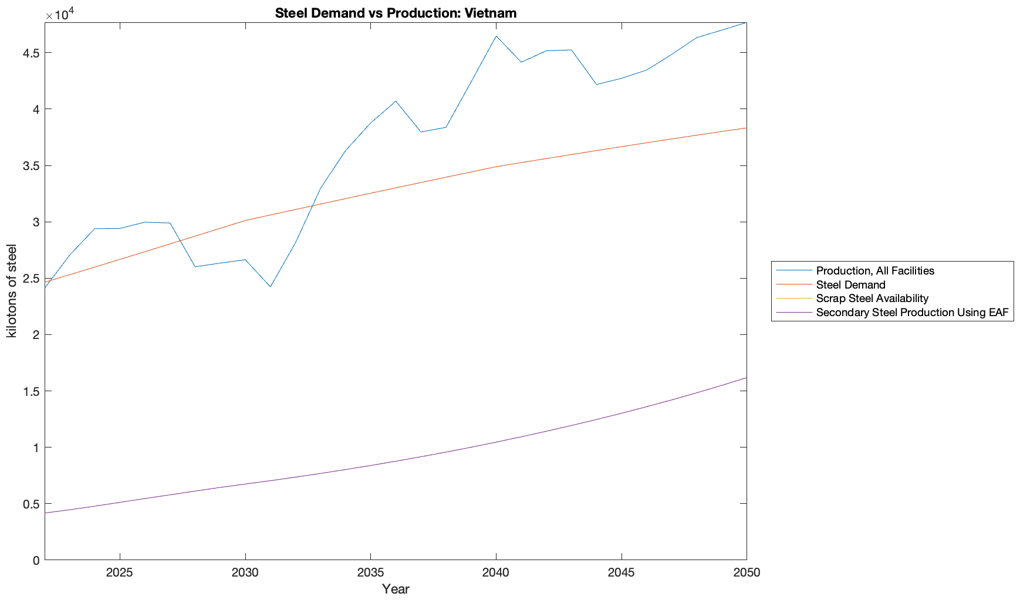The image size is (1020, 600).
Task: Click the 2050 x-axis tick label
Action: (x=746, y=572)
